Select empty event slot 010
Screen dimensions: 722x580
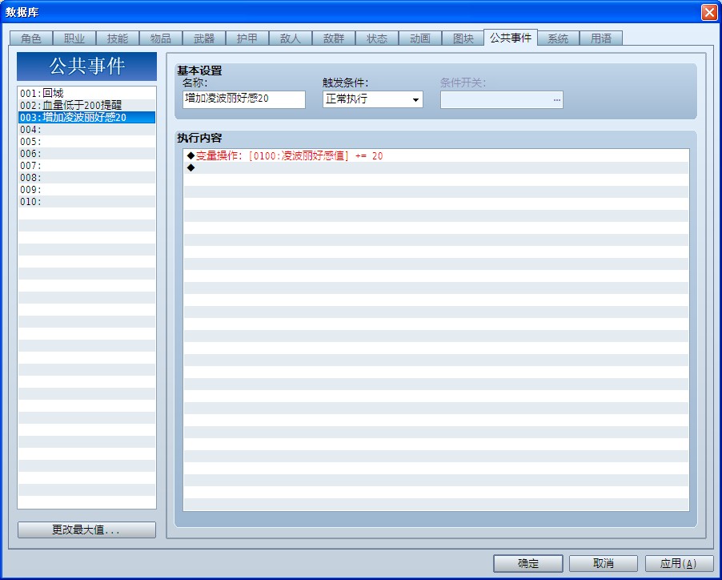point(86,201)
